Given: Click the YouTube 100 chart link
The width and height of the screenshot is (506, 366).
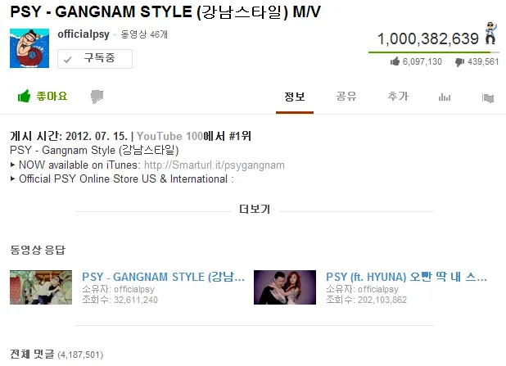Looking at the screenshot, I should (x=169, y=136).
